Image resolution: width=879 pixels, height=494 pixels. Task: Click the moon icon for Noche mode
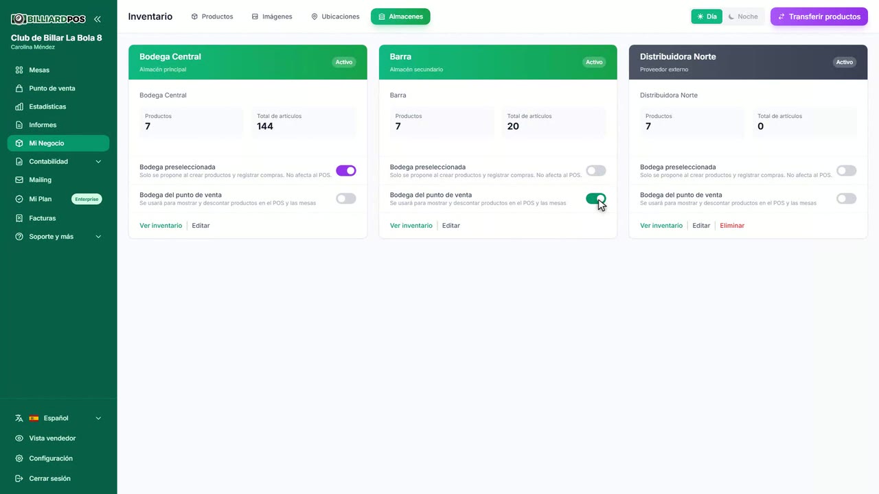click(731, 16)
